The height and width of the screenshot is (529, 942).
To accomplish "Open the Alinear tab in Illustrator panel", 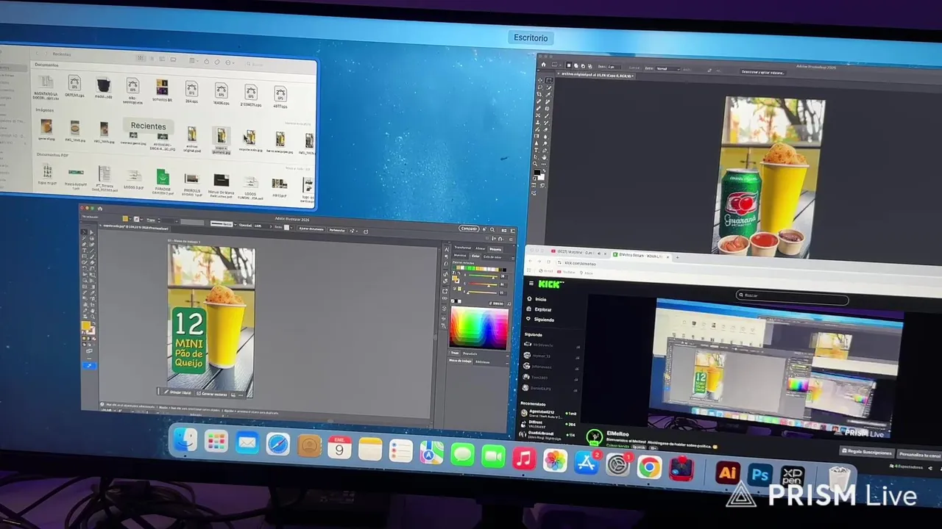I will [x=480, y=248].
